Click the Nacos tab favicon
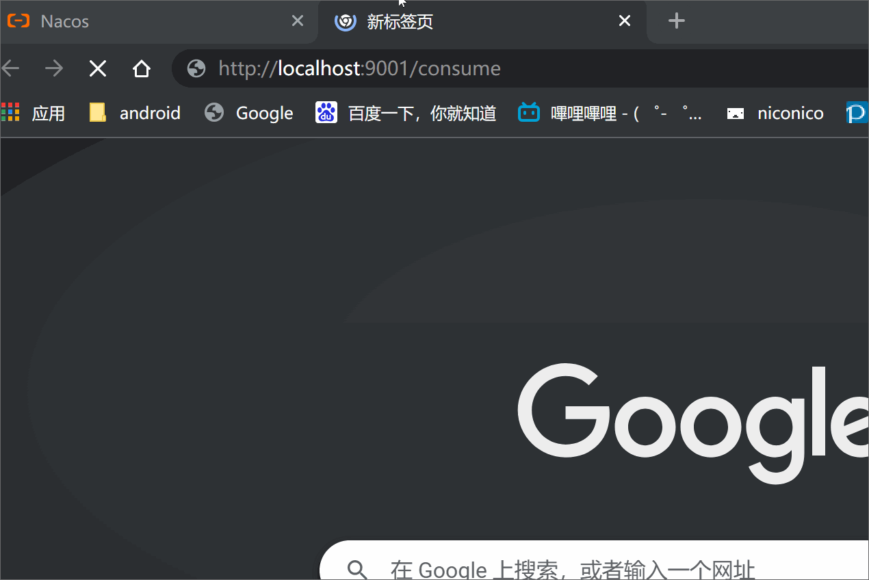This screenshot has width=869, height=580. click(18, 21)
